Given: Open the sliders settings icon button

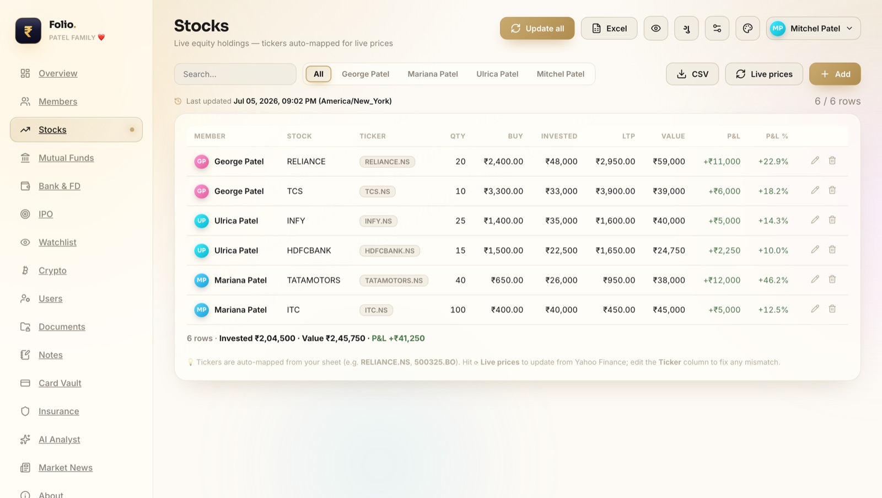Looking at the screenshot, I should (x=717, y=28).
